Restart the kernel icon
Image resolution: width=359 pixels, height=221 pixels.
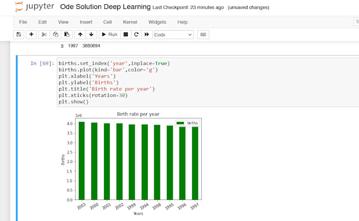(x=136, y=34)
